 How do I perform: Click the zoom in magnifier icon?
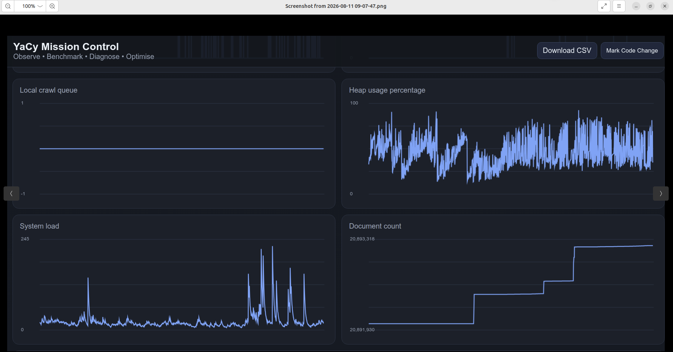52,6
